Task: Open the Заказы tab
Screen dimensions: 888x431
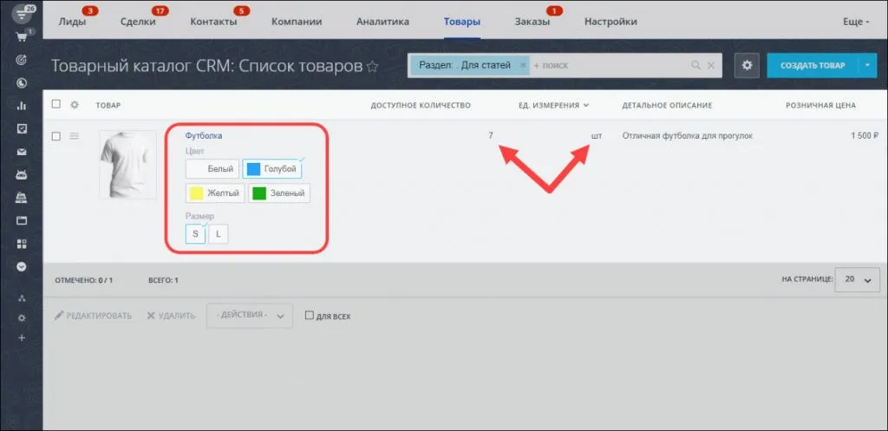Action: click(532, 22)
